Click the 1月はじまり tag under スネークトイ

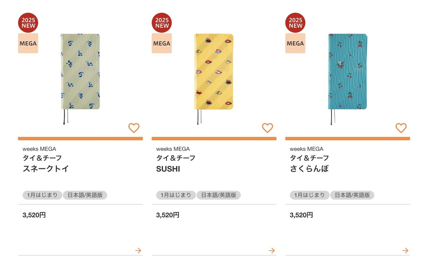click(x=42, y=195)
